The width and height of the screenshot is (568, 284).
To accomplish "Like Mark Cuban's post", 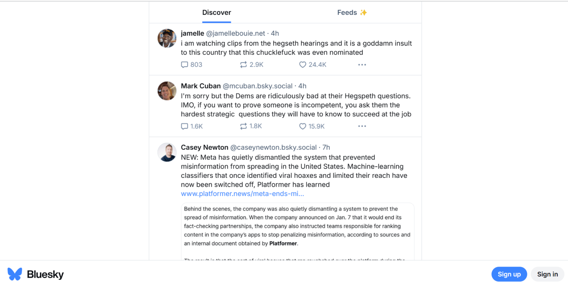I will 302,126.
